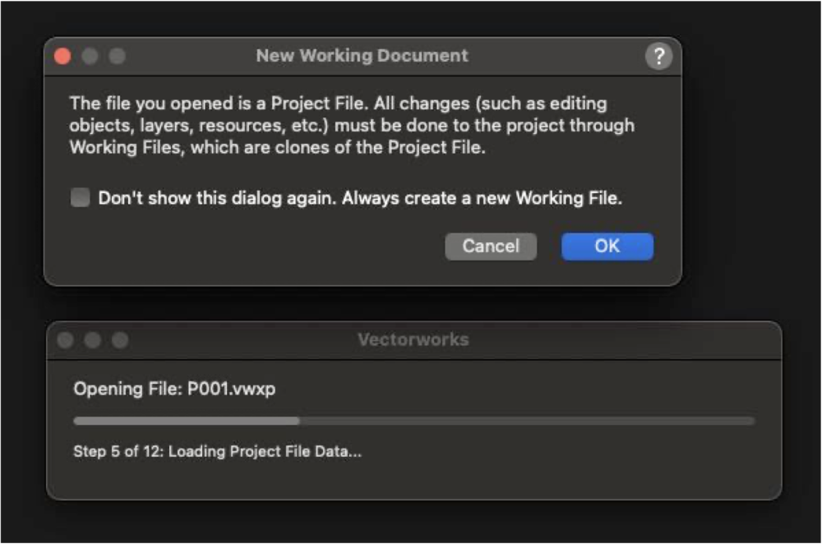This screenshot has width=822, height=544.
Task: Open help via the question mark icon
Action: [658, 56]
